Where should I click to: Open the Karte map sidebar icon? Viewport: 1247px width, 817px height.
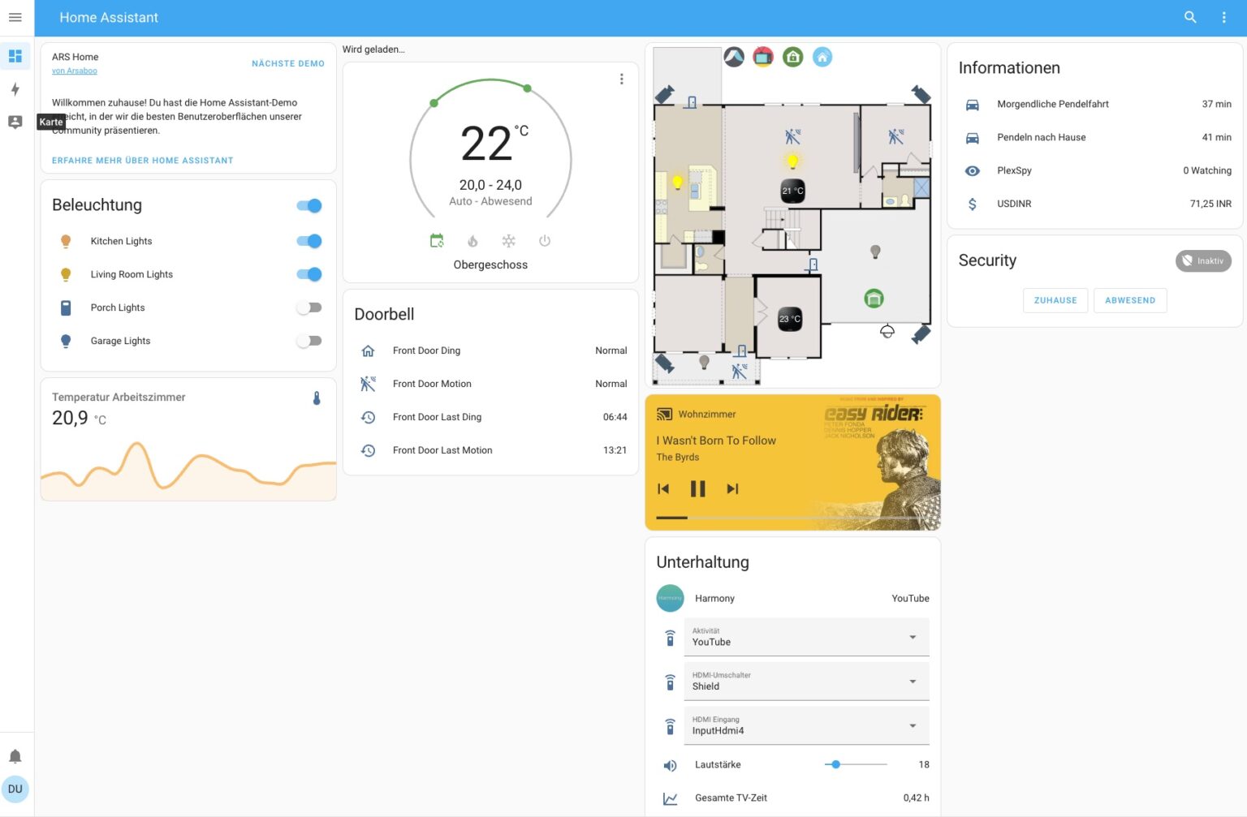(x=15, y=122)
